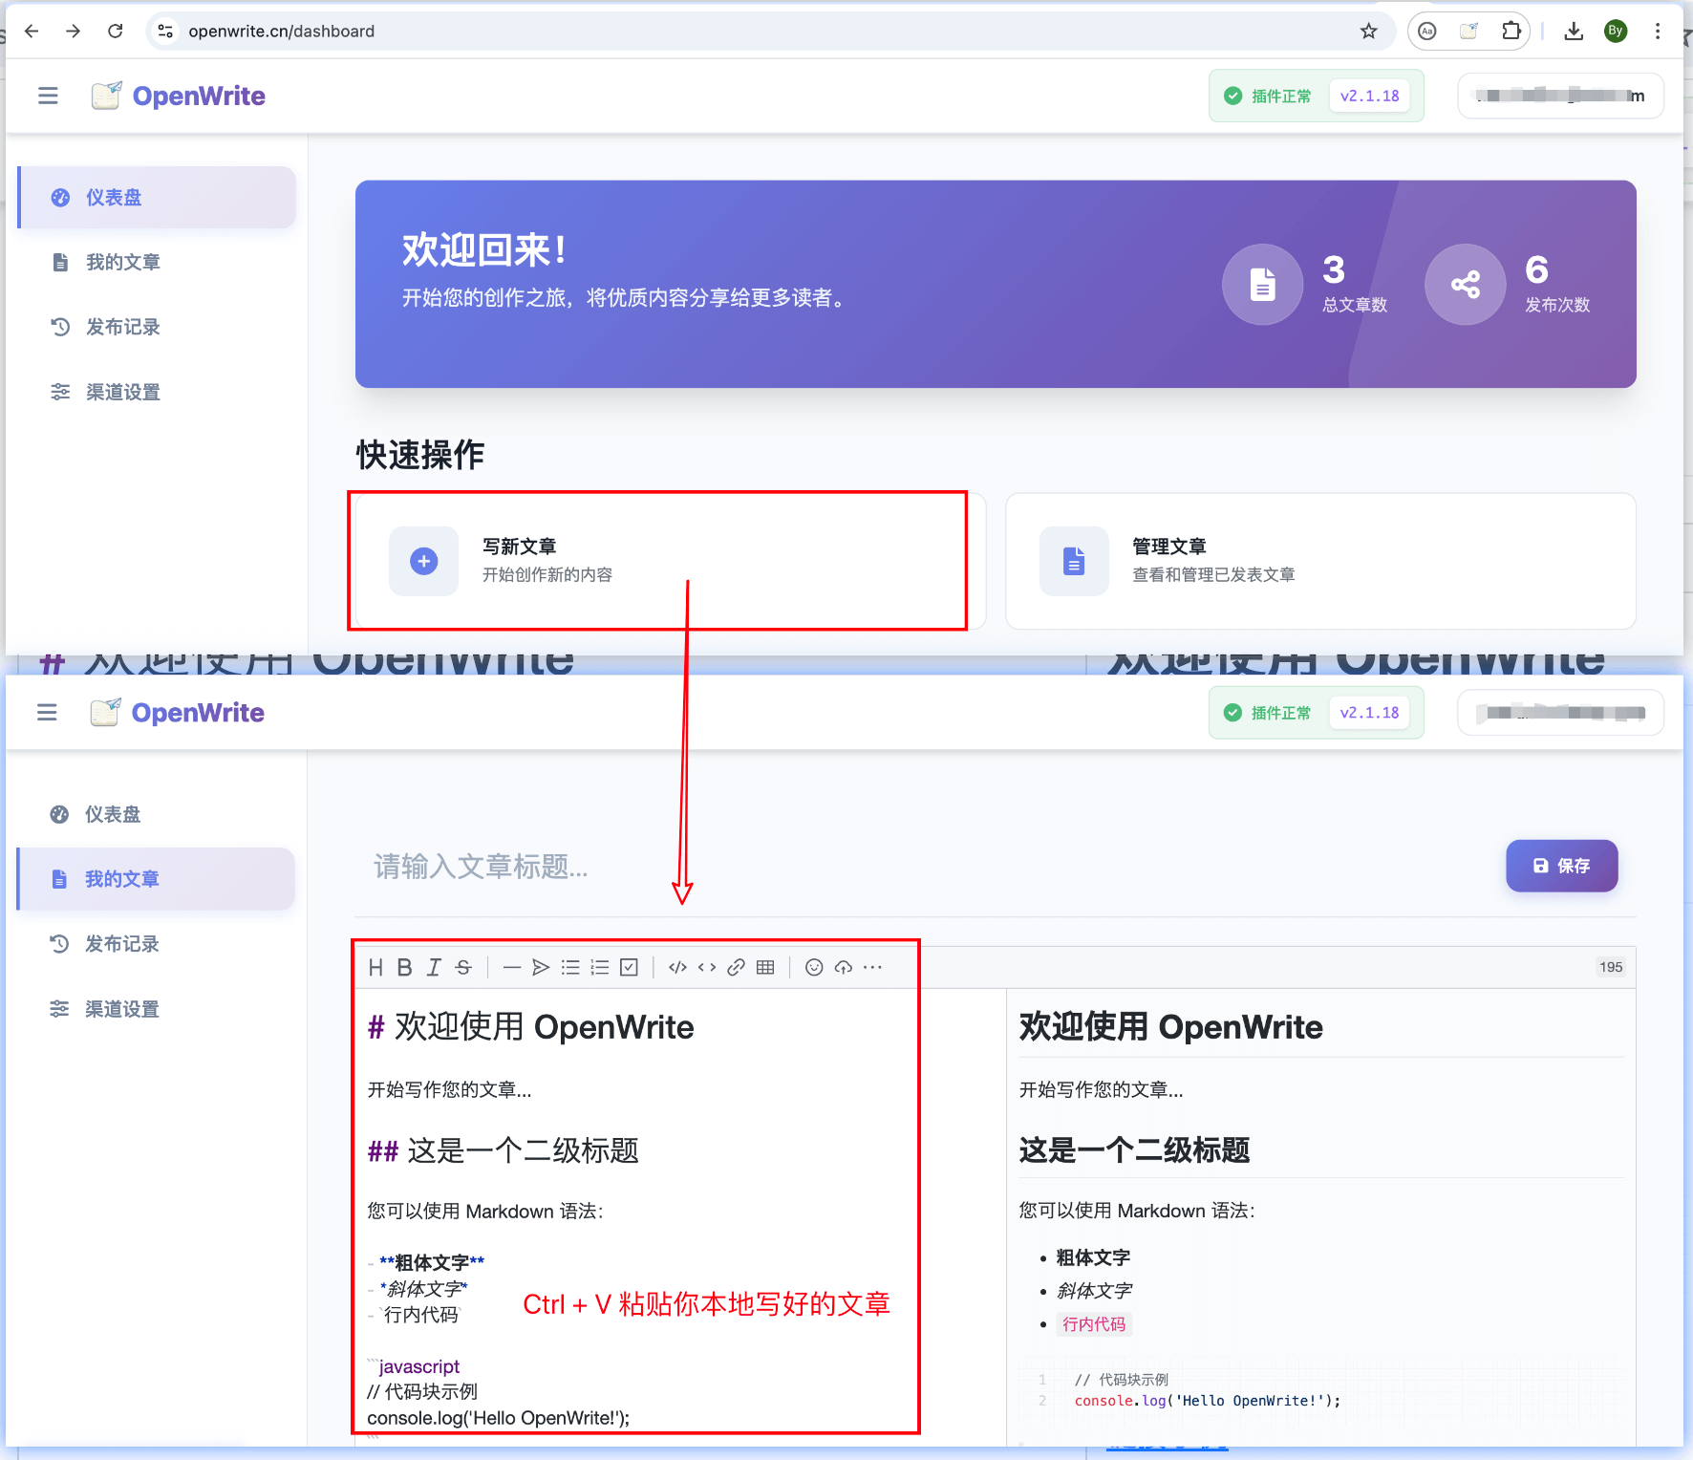This screenshot has width=1693, height=1460.
Task: Insert a hyperlink from the toolbar
Action: (736, 967)
